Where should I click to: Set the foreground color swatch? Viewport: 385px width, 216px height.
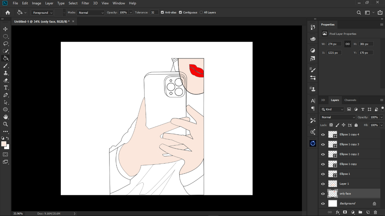pos(4,144)
